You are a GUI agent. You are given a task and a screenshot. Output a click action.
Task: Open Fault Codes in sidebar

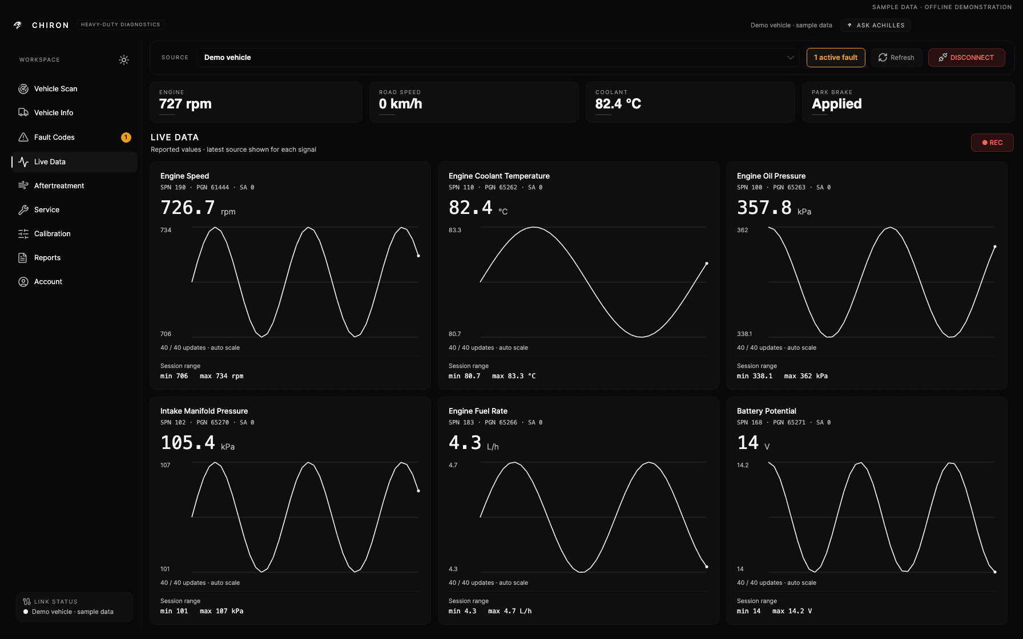coord(74,137)
